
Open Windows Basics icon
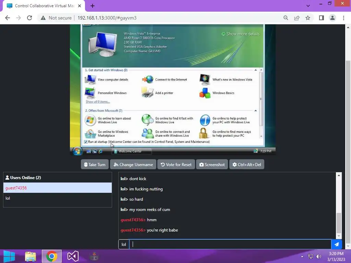point(205,93)
